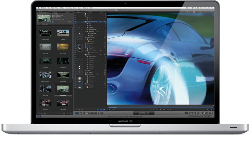Click the mini-timeline scrubber bar under canvas
This screenshot has width=251, height=144.
click(x=157, y=107)
